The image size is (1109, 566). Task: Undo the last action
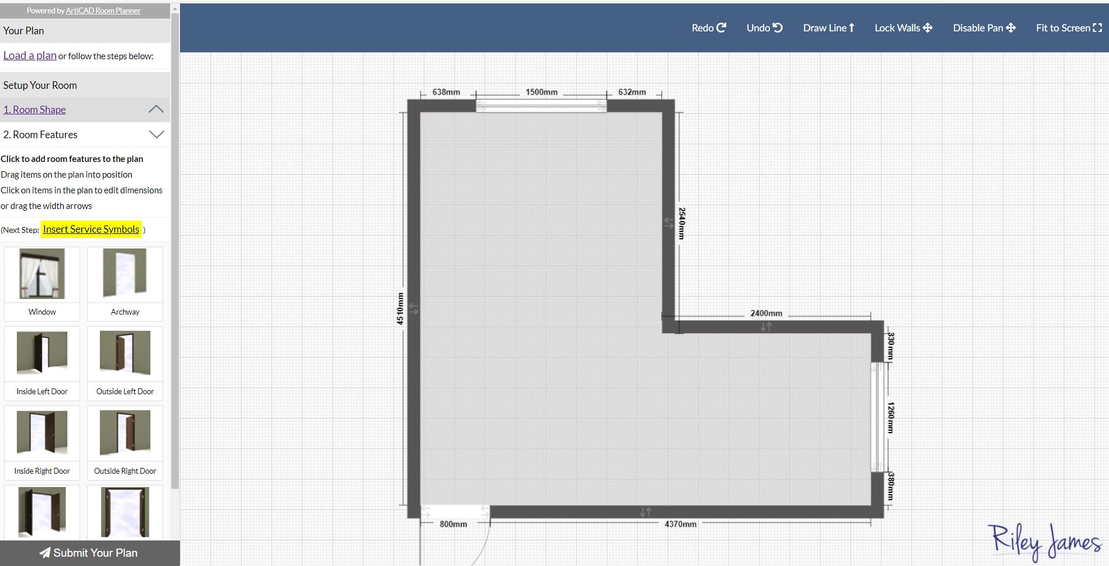pos(762,27)
